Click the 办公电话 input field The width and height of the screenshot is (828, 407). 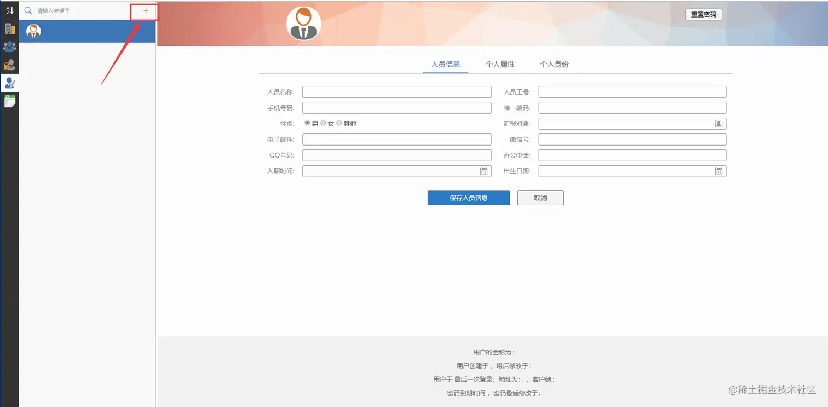(633, 155)
